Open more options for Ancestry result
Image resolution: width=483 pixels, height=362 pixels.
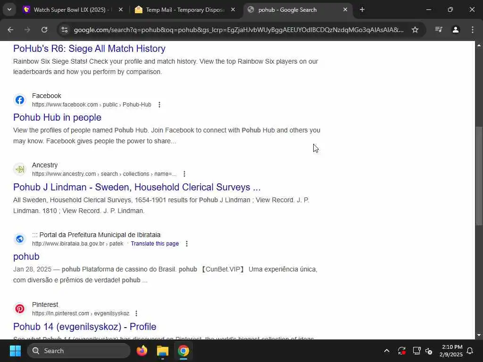pos(184,174)
